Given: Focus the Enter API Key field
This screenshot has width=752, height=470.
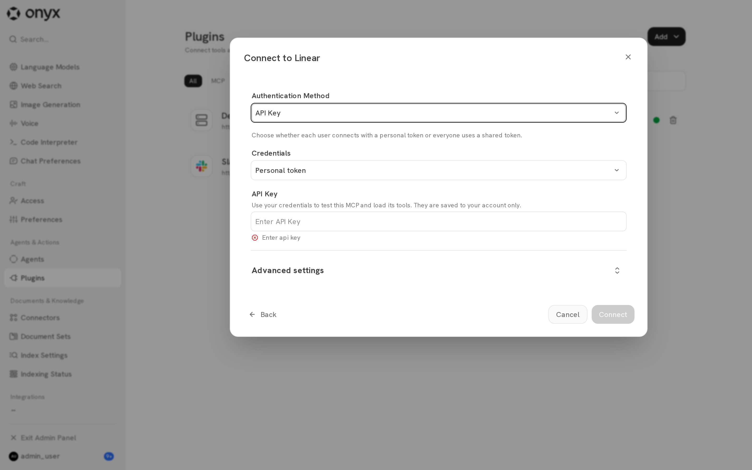Looking at the screenshot, I should pos(438,222).
